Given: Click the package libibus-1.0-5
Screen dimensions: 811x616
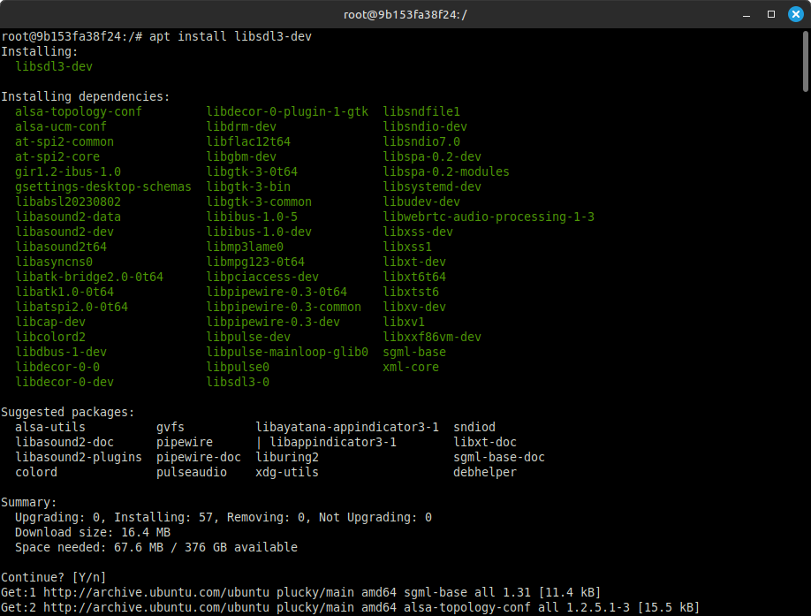Looking at the screenshot, I should [x=252, y=217].
